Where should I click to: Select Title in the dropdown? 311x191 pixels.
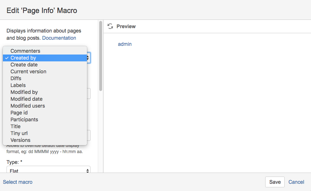tap(45, 126)
